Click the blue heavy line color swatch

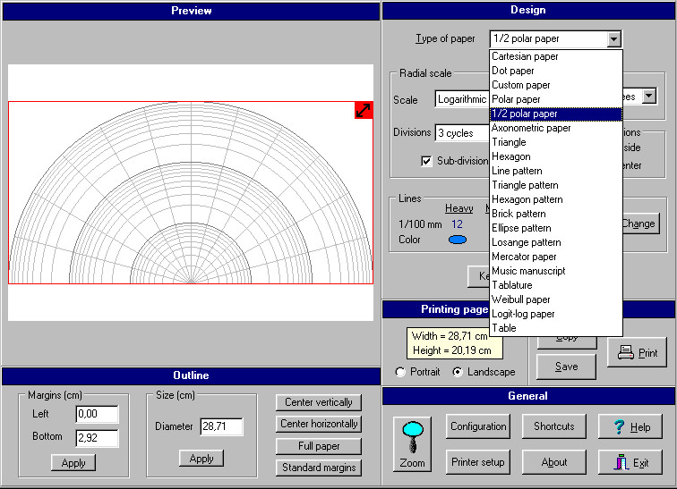point(458,240)
